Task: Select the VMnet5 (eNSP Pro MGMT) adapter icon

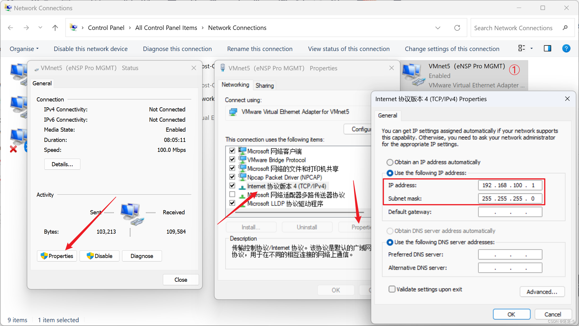Action: pos(413,75)
